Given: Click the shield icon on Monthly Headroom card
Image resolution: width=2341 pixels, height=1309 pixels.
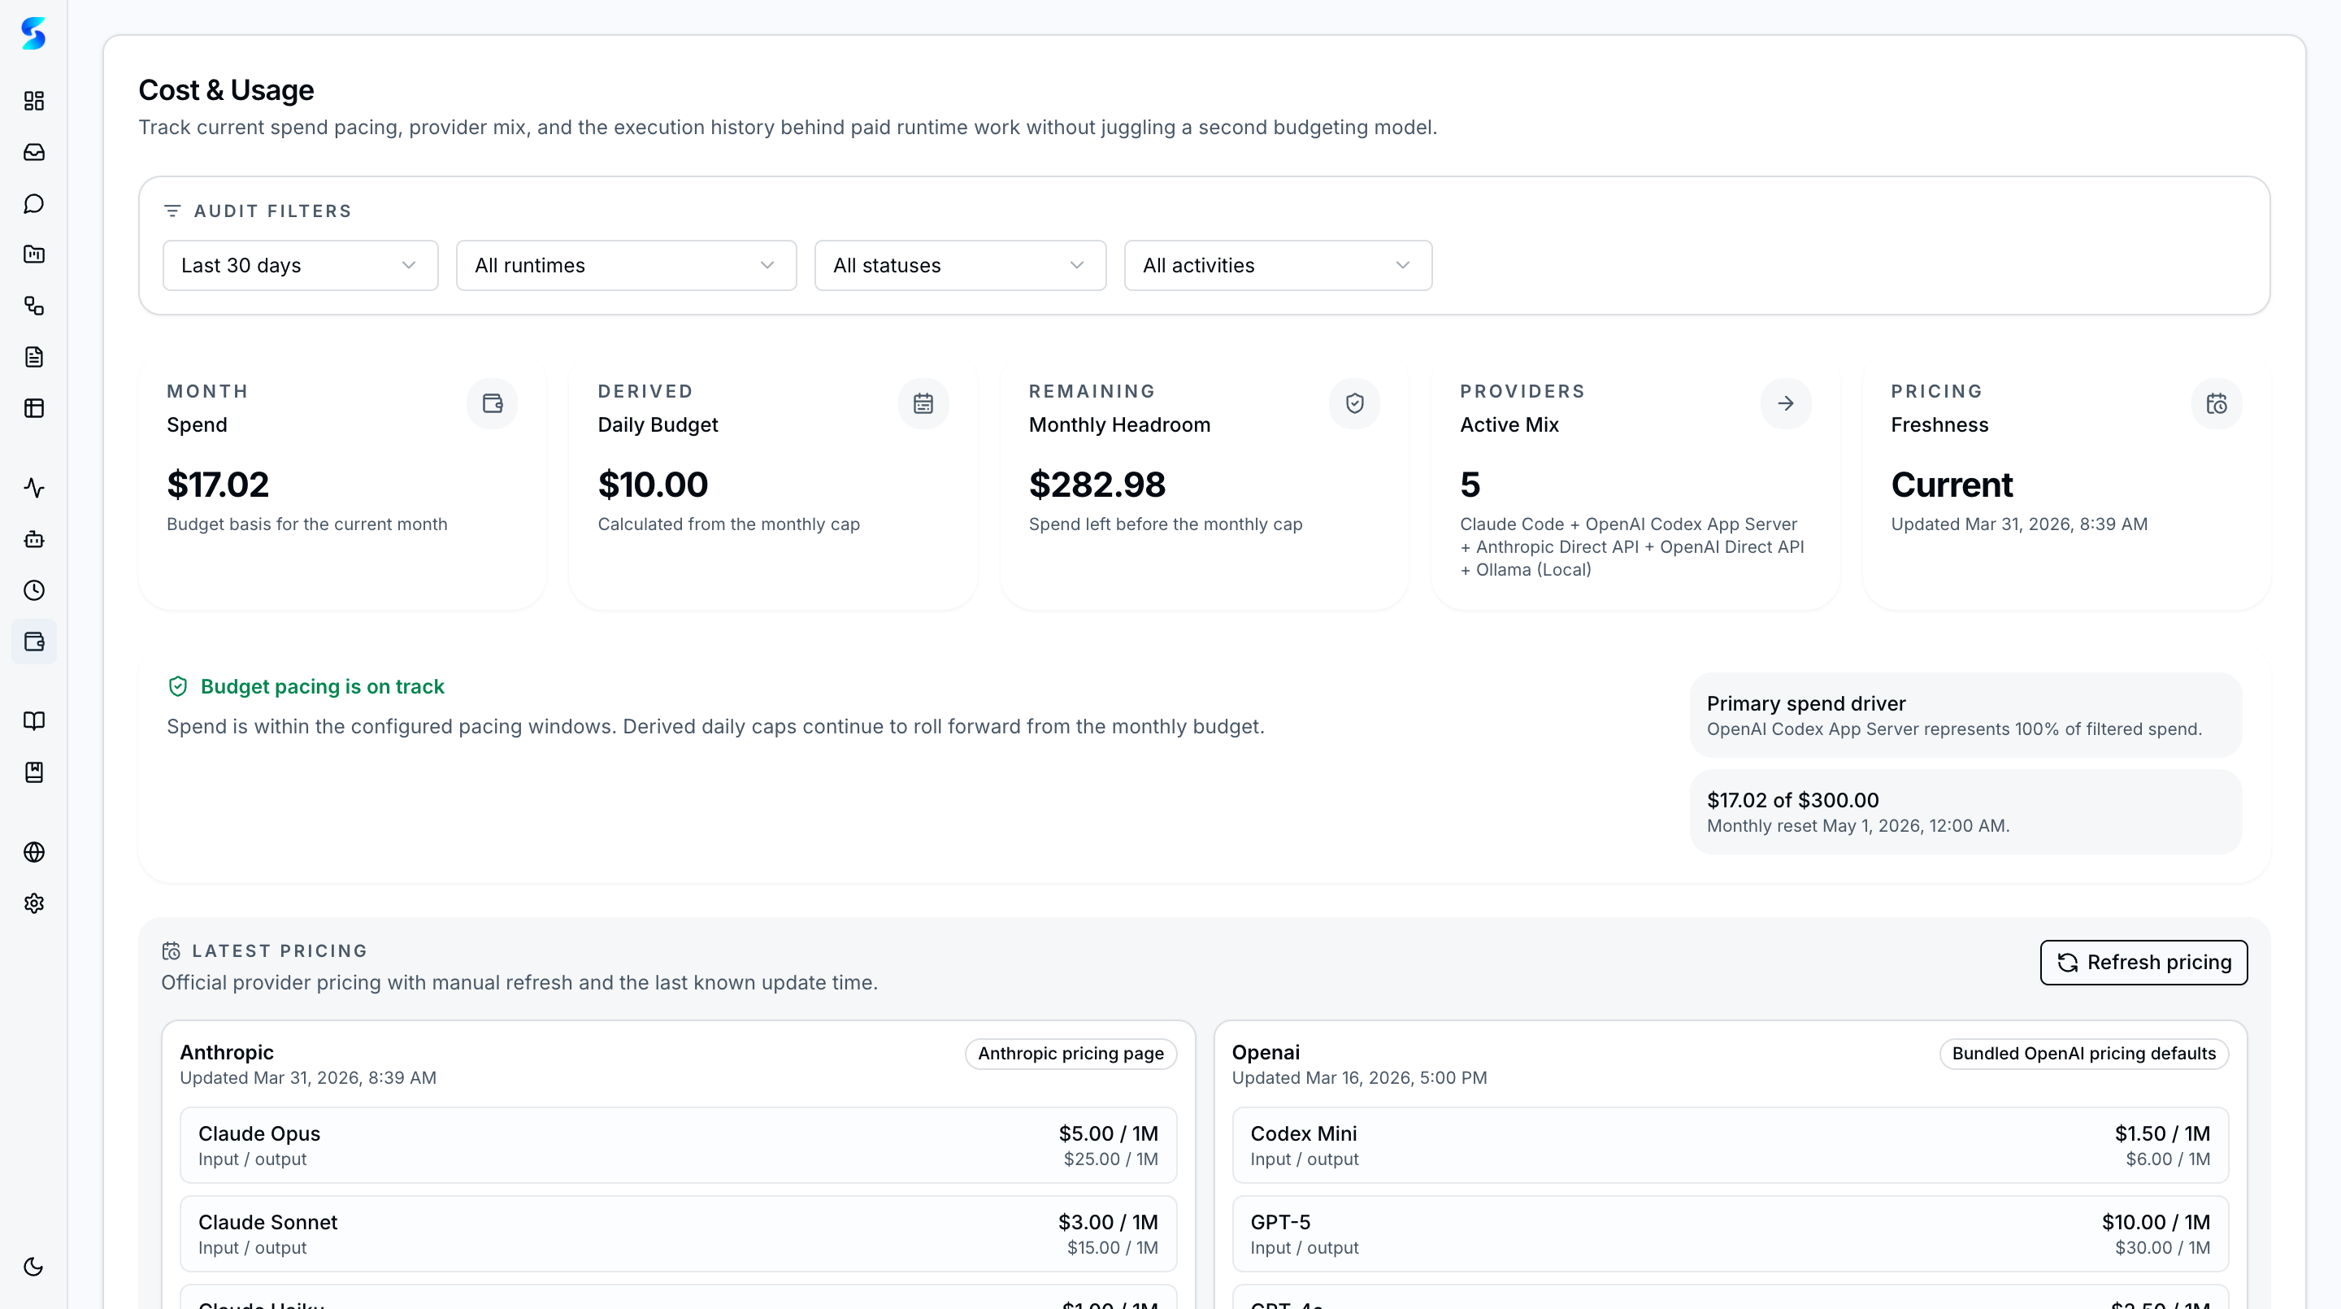Looking at the screenshot, I should tap(1354, 402).
